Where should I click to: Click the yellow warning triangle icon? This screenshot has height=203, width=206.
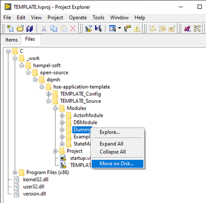coord(137,29)
